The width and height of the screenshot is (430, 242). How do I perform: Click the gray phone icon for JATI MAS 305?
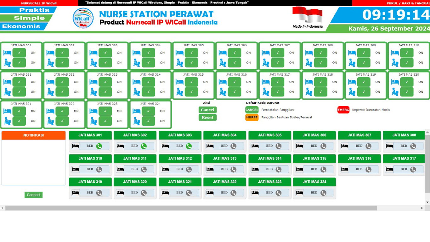click(279, 146)
